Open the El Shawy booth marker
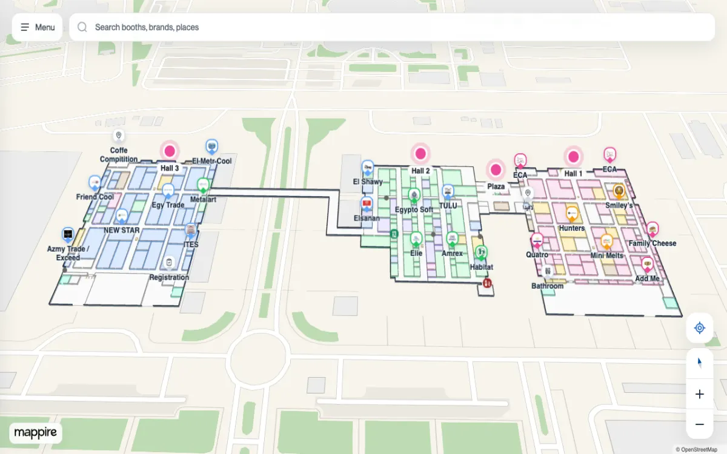Viewport: 727px width, 454px height. coord(368,168)
